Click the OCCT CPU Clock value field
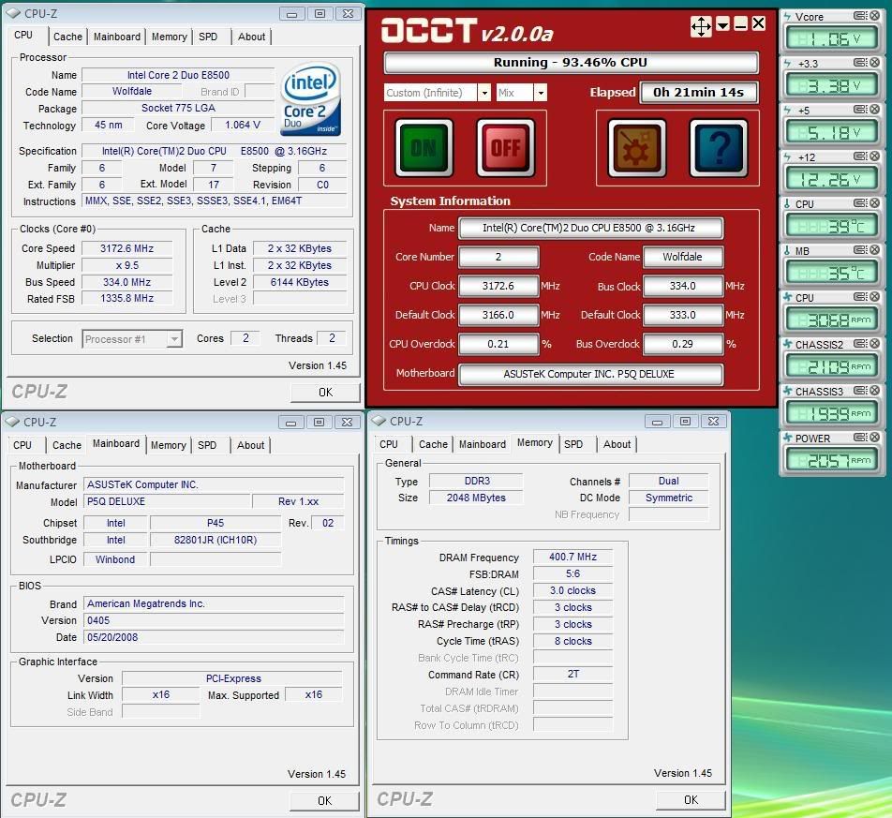The image size is (892, 818). (x=498, y=286)
